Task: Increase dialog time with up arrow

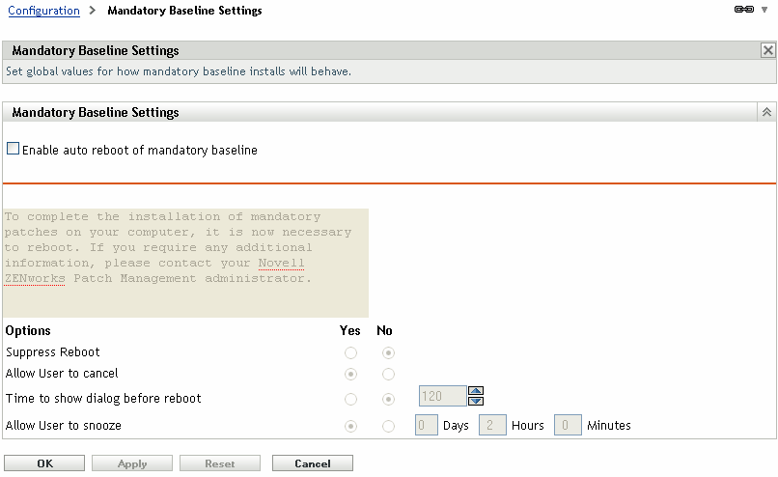Action: pyautogui.click(x=475, y=391)
